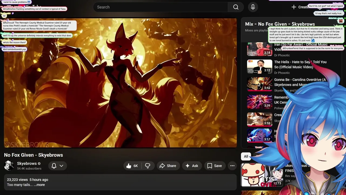Viewport: 346px width, 195px height.
Task: Open more actions three-dot menu
Action: (x=232, y=166)
